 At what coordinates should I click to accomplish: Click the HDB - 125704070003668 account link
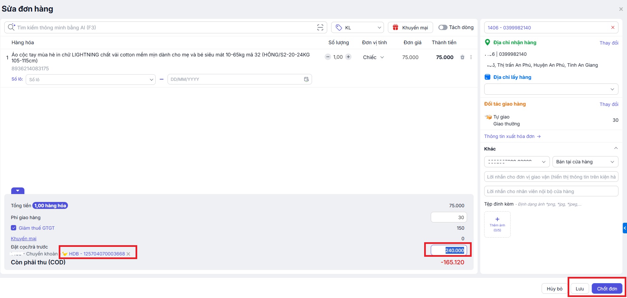tap(97, 254)
